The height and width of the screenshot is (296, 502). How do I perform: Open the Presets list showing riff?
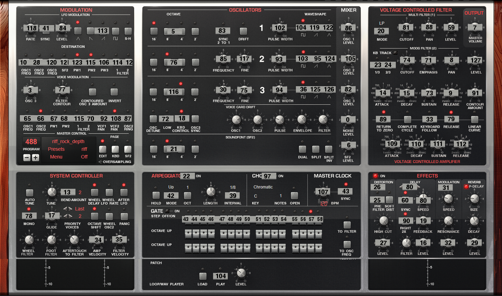(56, 149)
